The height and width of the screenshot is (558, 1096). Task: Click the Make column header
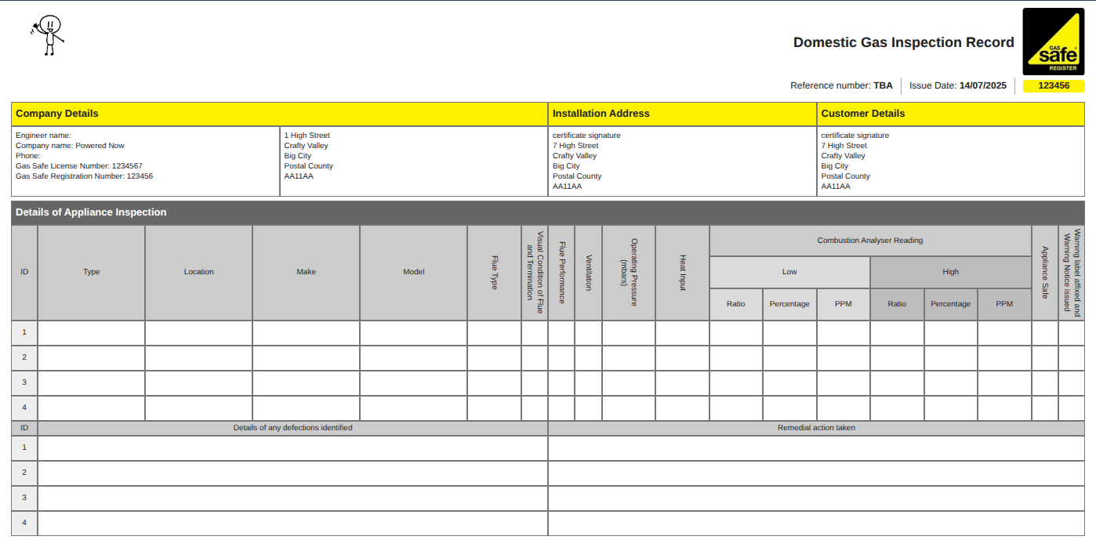(x=307, y=273)
